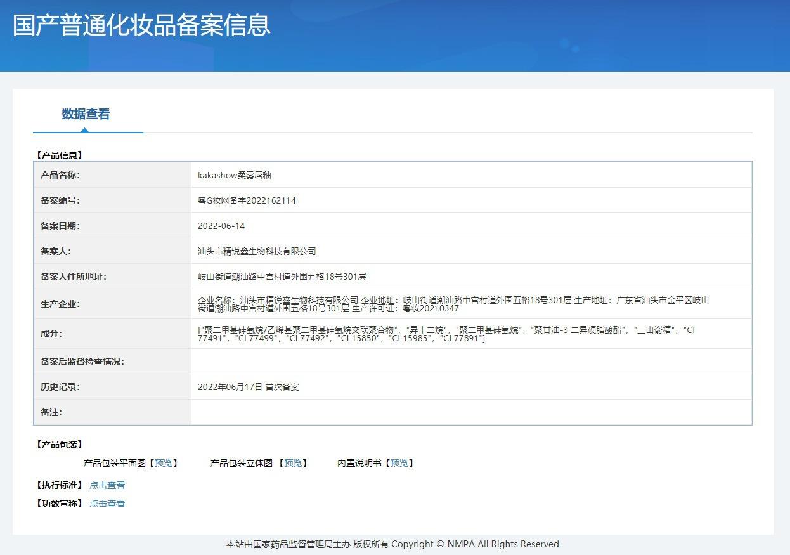Click the empty 备注 value cell
This screenshot has height=555, width=790.
click(470, 412)
